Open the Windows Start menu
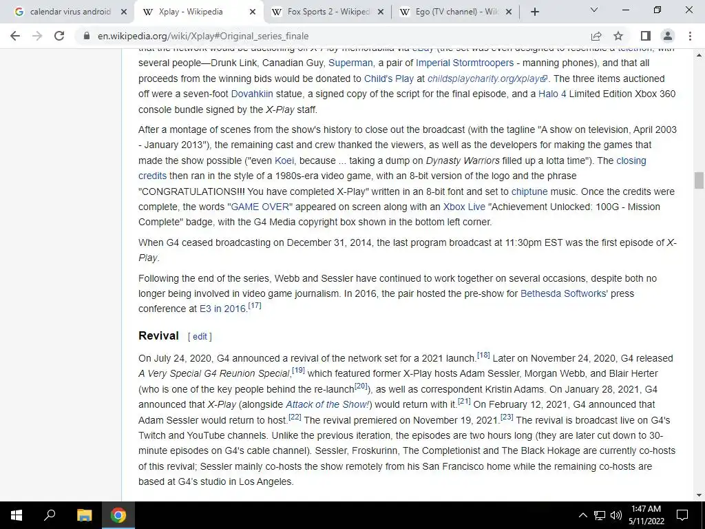The image size is (705, 529). (x=17, y=515)
